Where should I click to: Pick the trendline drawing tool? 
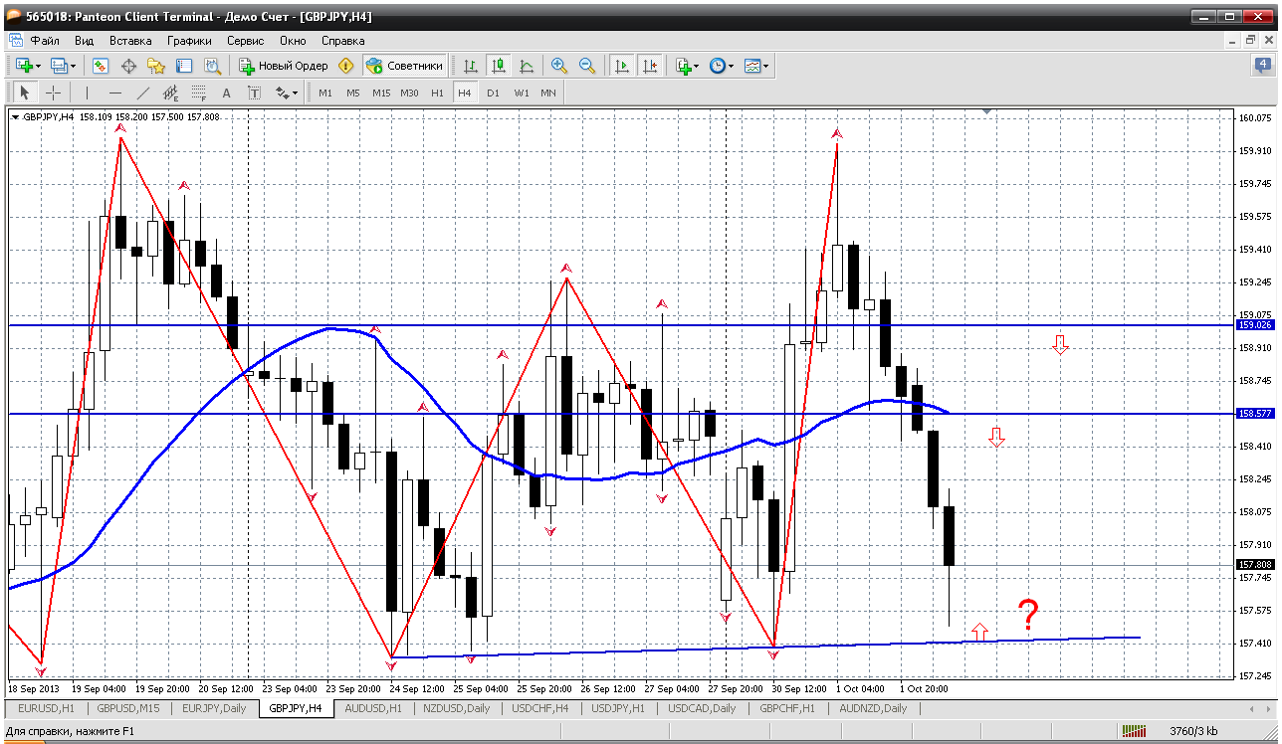click(142, 93)
